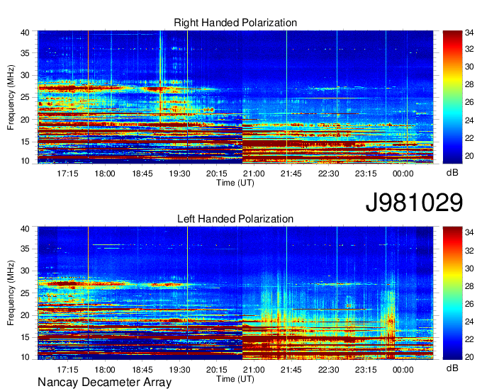Click the 22 value on Right Handed colorbar

click(x=469, y=138)
